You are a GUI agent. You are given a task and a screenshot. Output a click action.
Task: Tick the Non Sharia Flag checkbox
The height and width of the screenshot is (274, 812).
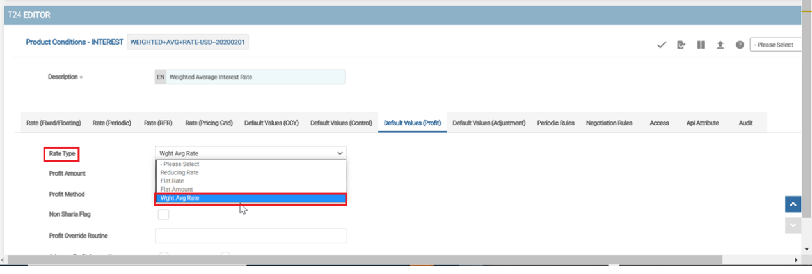point(163,215)
